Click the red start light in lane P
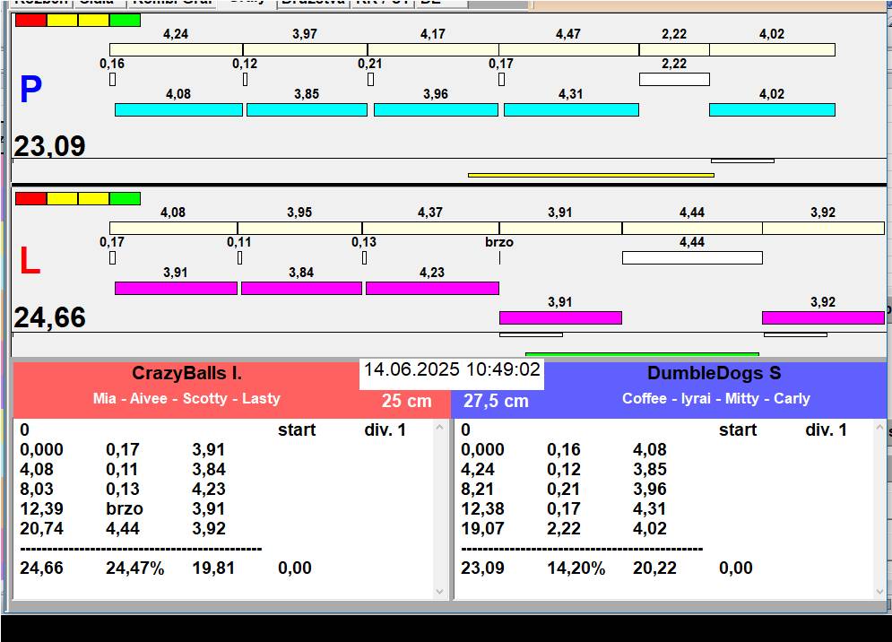The image size is (892, 642). point(30,20)
